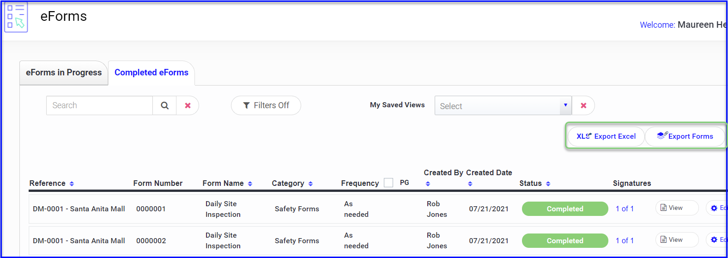Clear saved view with red X button

pyautogui.click(x=583, y=105)
